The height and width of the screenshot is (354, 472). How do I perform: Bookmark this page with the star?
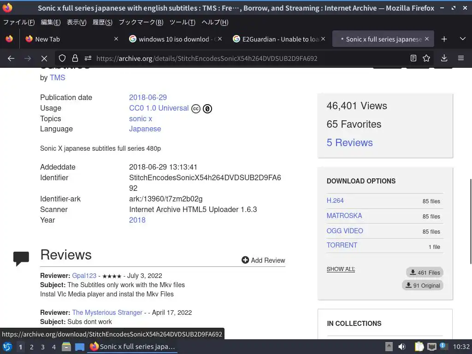(x=426, y=59)
